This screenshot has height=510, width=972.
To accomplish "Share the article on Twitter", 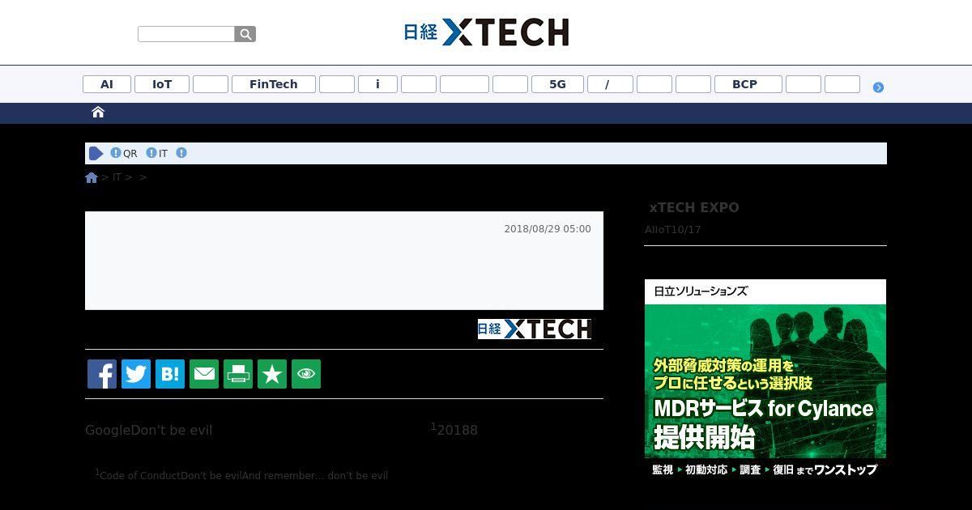I will click(136, 374).
